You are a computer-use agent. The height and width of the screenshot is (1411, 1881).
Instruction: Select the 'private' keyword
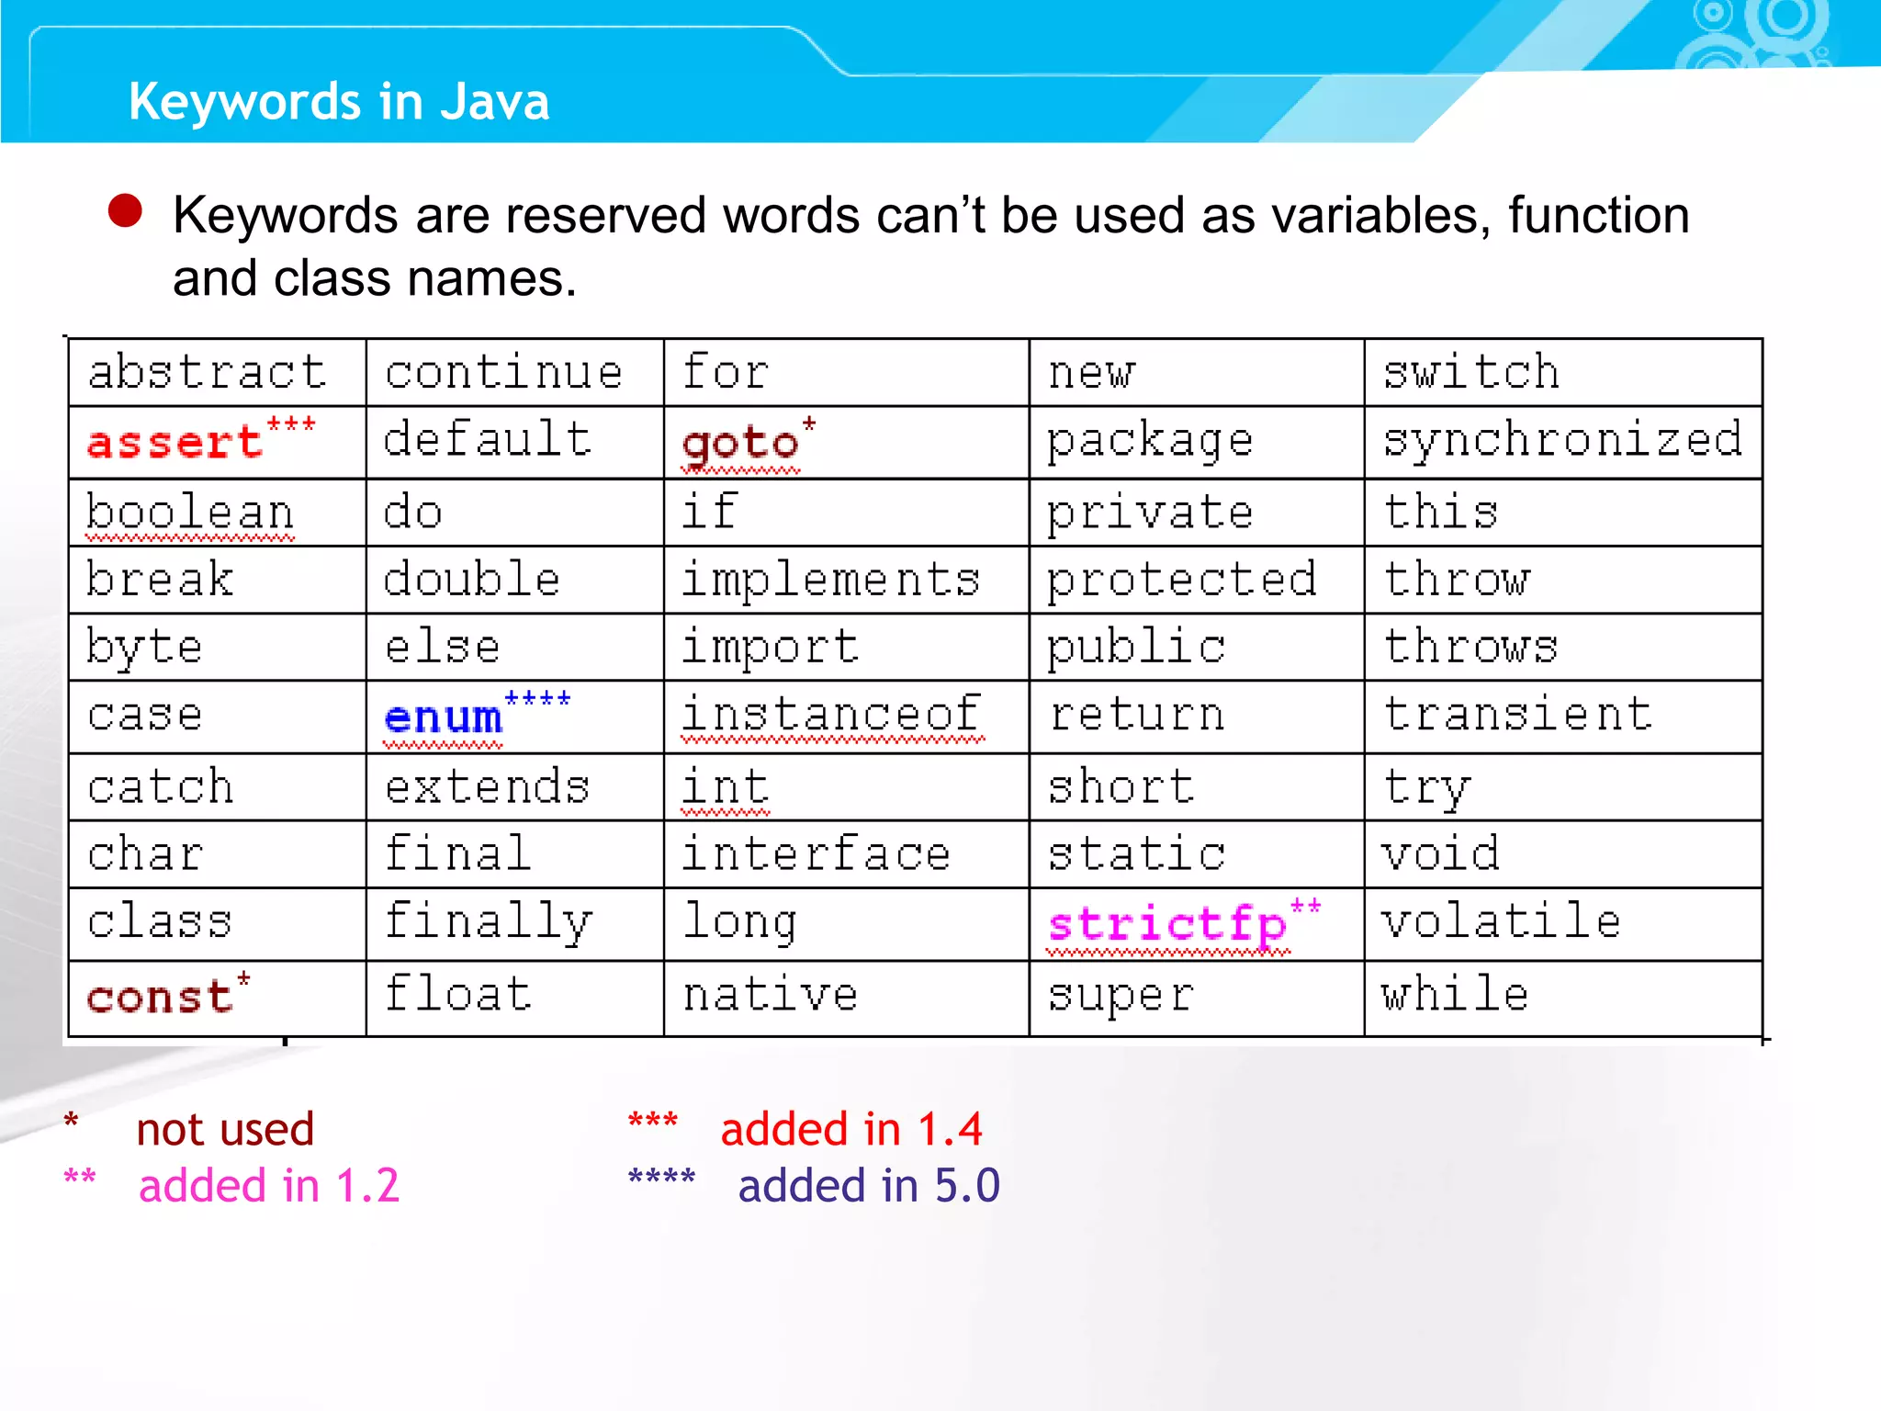tap(1150, 514)
